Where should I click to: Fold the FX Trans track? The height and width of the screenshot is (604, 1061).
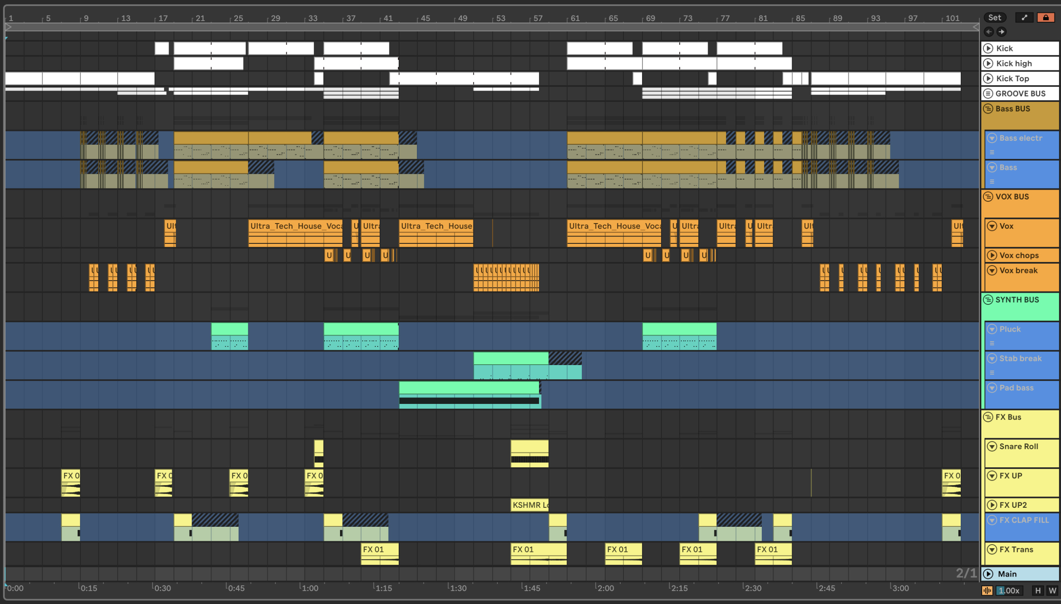[992, 549]
